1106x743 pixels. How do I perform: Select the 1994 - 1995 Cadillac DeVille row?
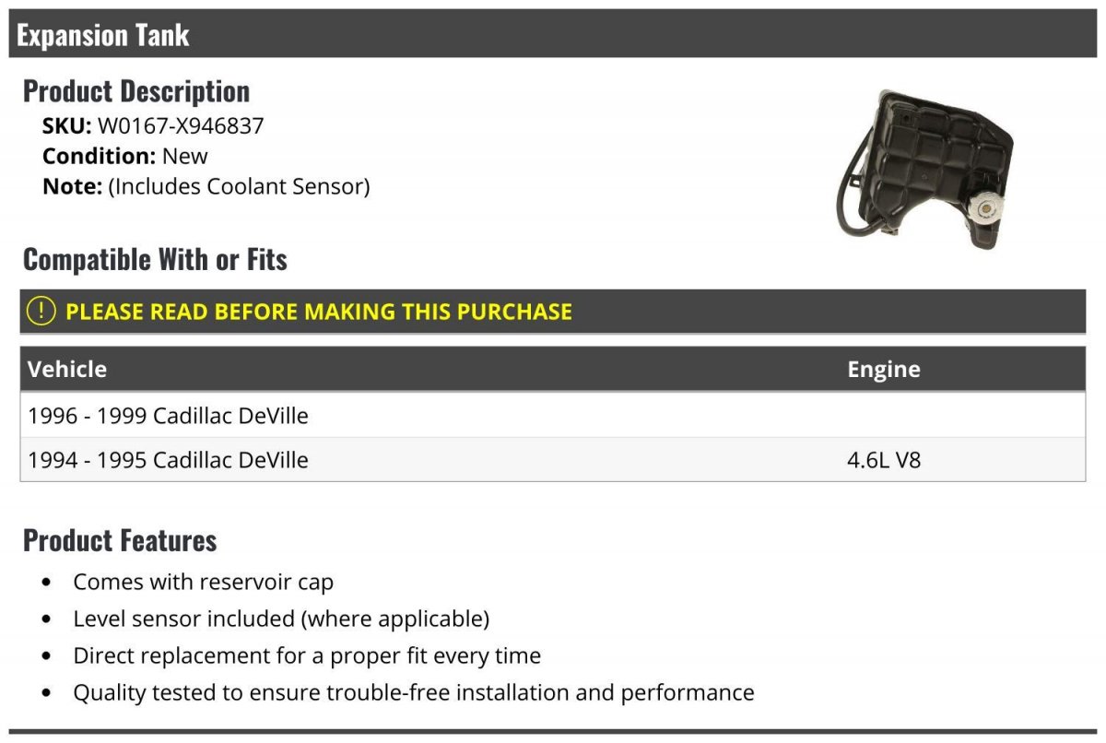click(x=553, y=459)
